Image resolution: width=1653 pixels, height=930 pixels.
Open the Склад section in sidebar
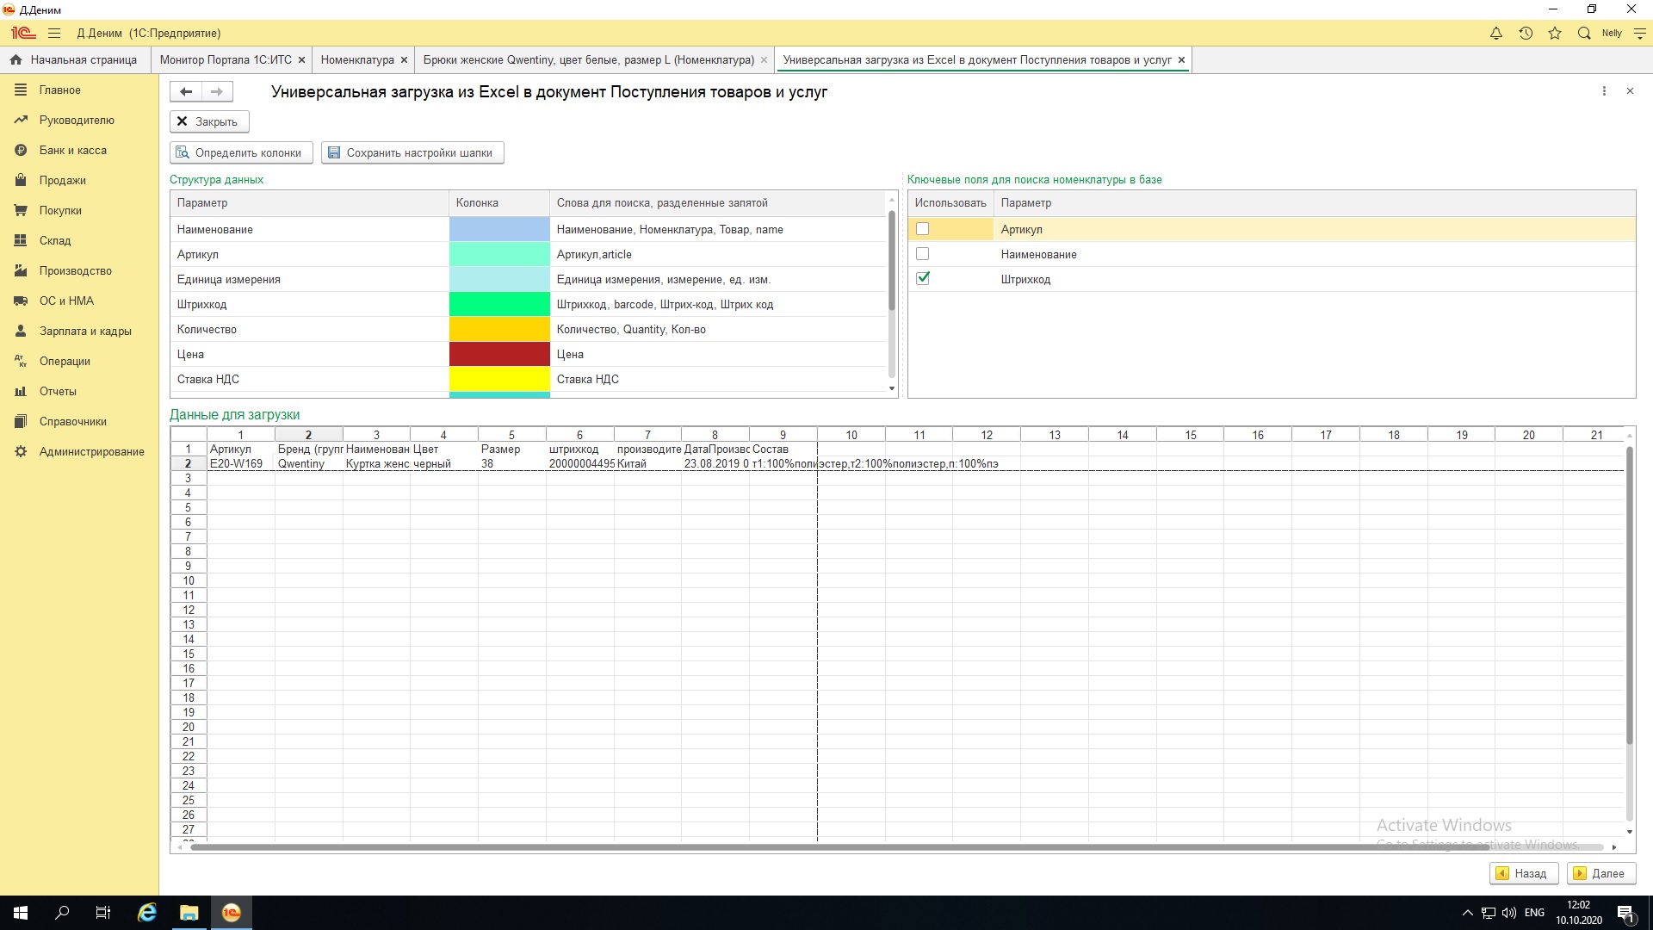pyautogui.click(x=55, y=240)
